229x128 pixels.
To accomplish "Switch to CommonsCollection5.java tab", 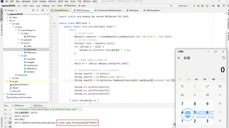I will (x=109, y=10).
